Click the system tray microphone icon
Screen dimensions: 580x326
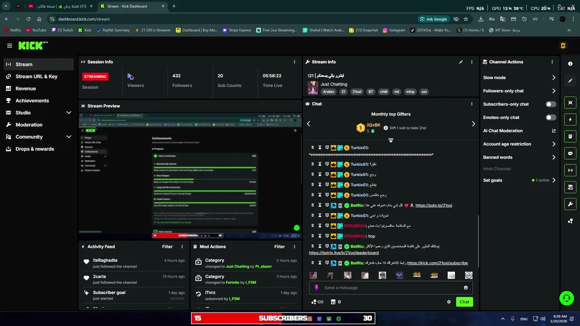point(512,319)
